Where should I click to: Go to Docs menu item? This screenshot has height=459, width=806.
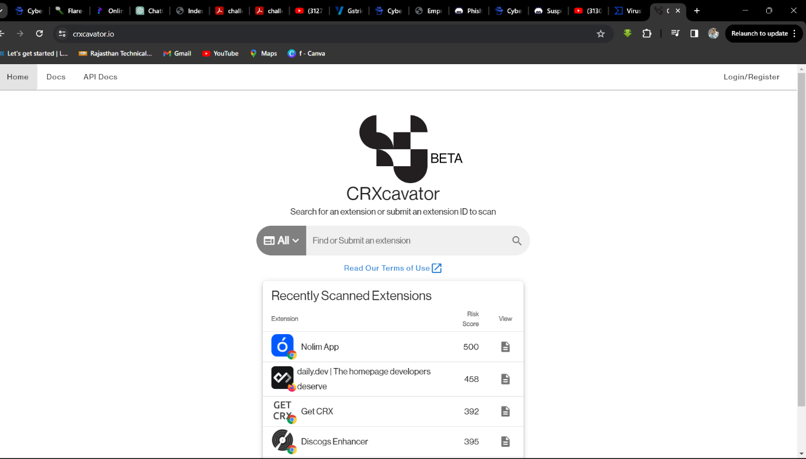pyautogui.click(x=56, y=77)
